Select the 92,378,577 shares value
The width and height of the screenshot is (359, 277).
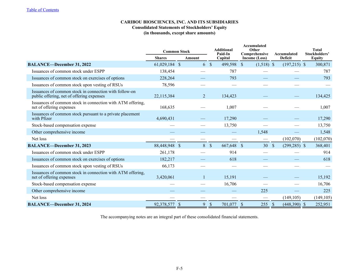tap(164, 205)
